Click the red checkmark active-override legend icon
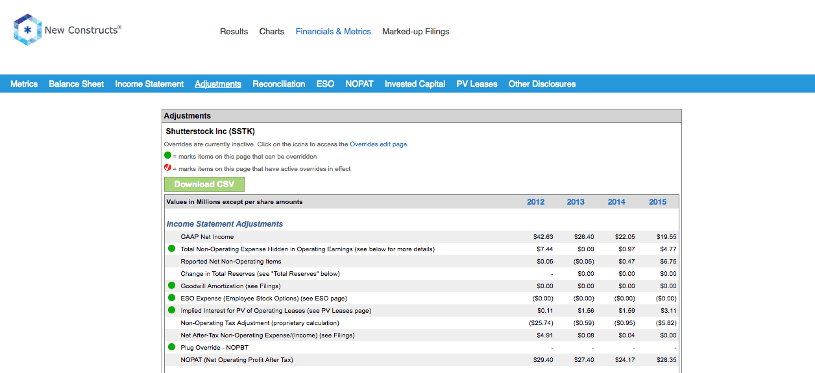The height and width of the screenshot is (373, 815). [167, 168]
